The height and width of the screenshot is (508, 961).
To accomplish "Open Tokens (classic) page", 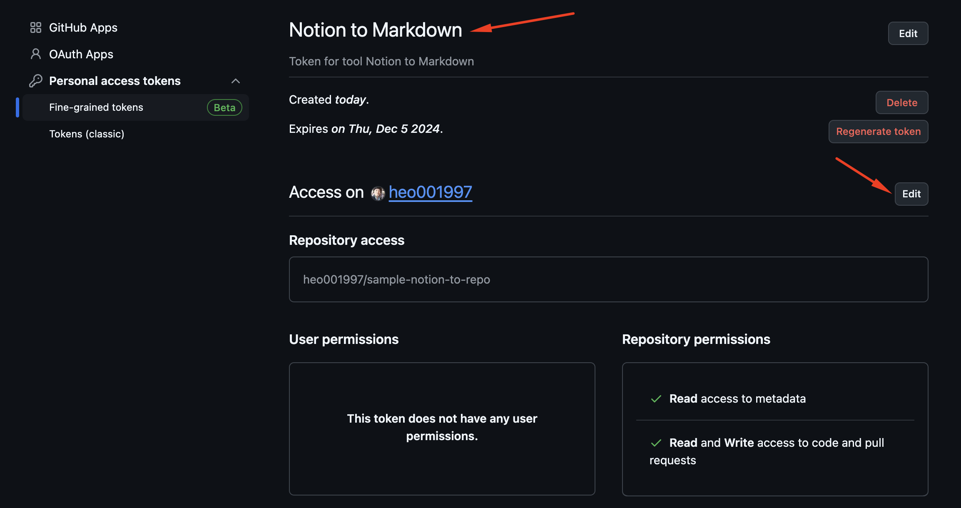I will tap(87, 134).
